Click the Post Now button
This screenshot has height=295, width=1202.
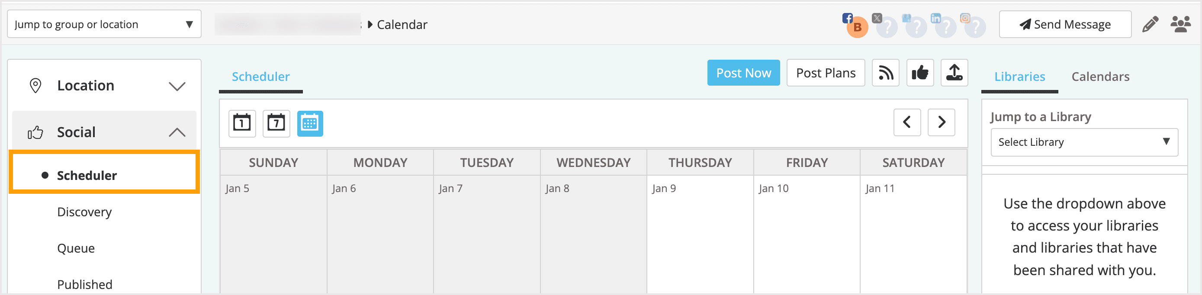click(743, 73)
